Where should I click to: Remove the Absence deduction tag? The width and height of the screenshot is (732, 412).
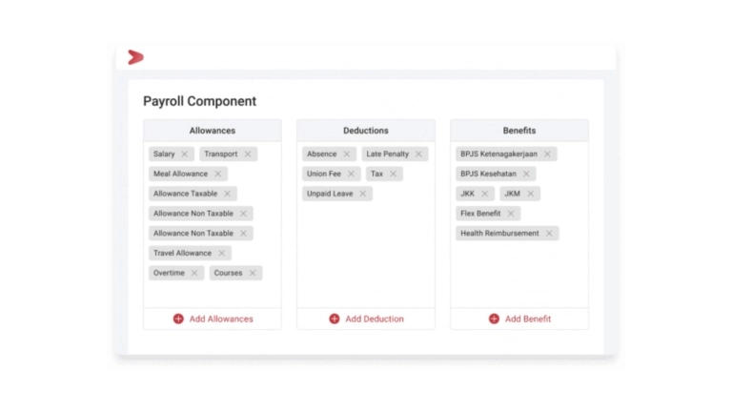pos(347,154)
